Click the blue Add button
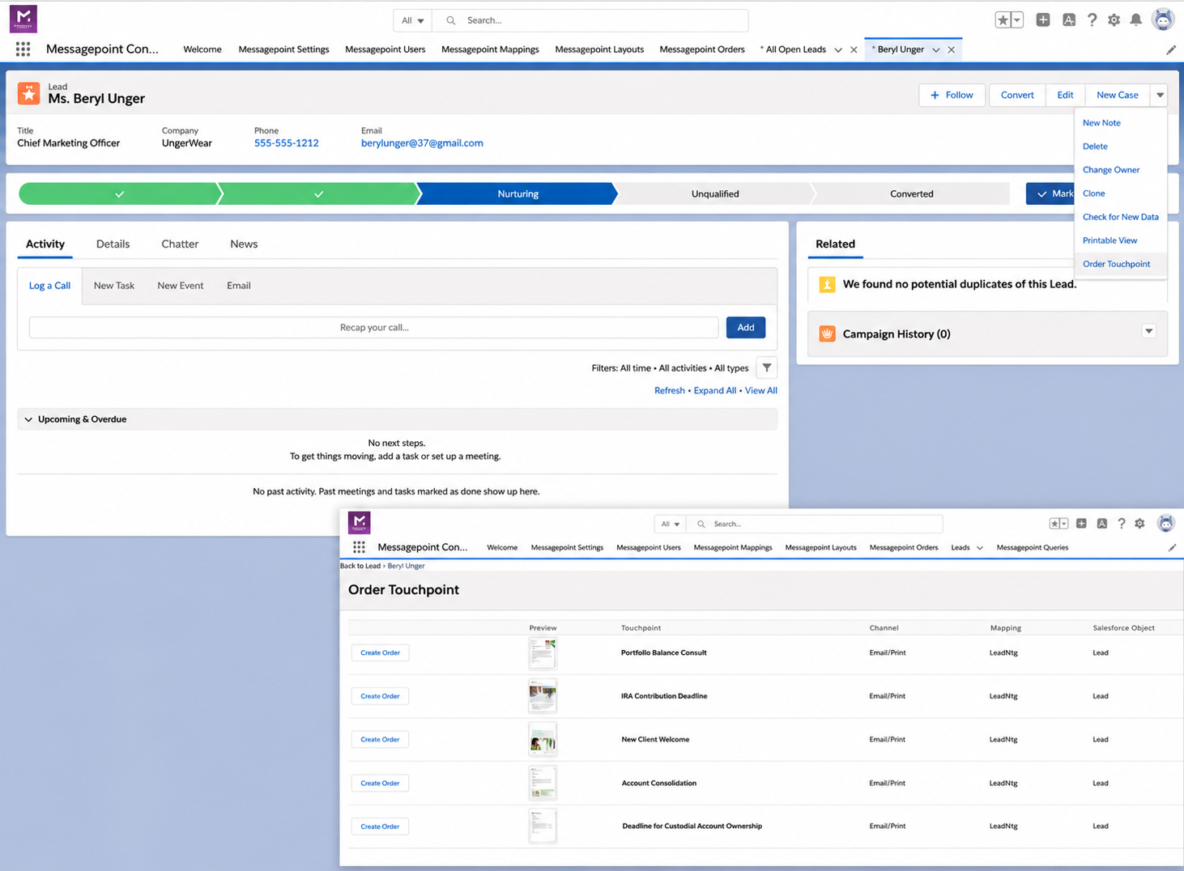Screen dimensions: 1184x871 [x=746, y=327]
